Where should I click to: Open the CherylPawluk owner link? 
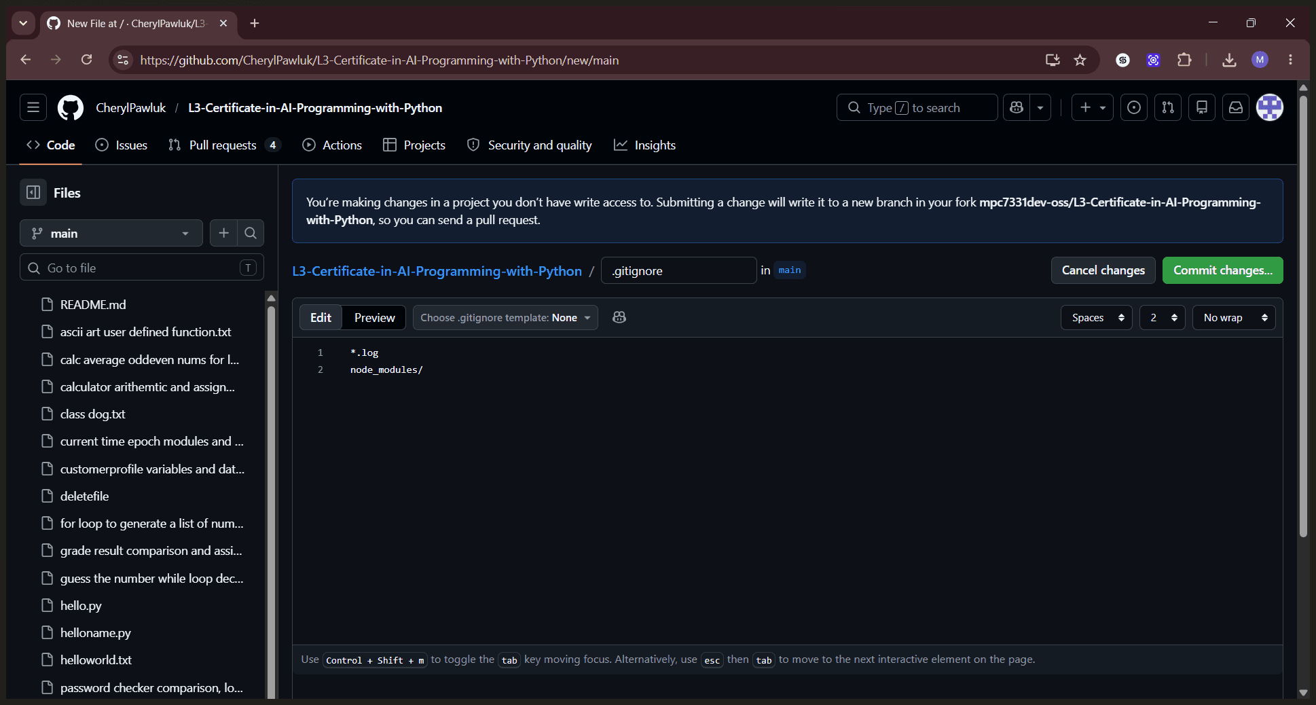[131, 107]
